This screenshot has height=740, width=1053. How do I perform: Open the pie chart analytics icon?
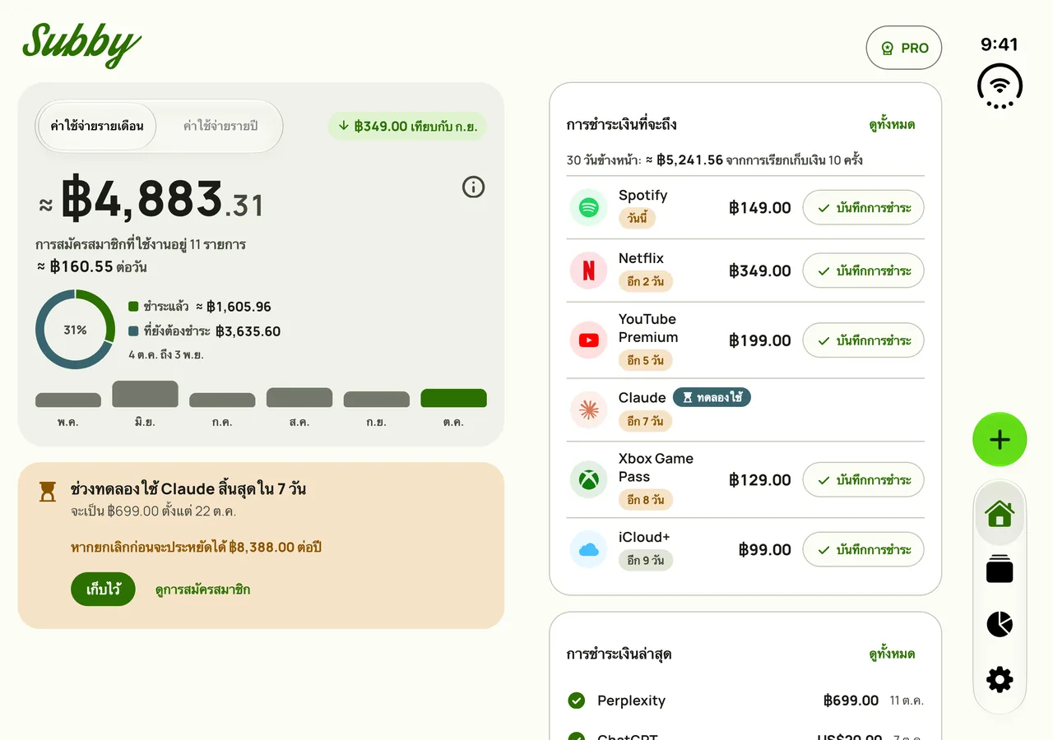[x=1000, y=624]
